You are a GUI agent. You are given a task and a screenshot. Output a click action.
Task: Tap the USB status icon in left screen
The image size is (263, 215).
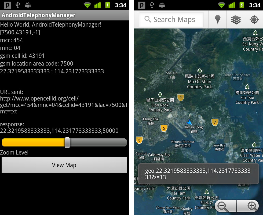point(18,5)
